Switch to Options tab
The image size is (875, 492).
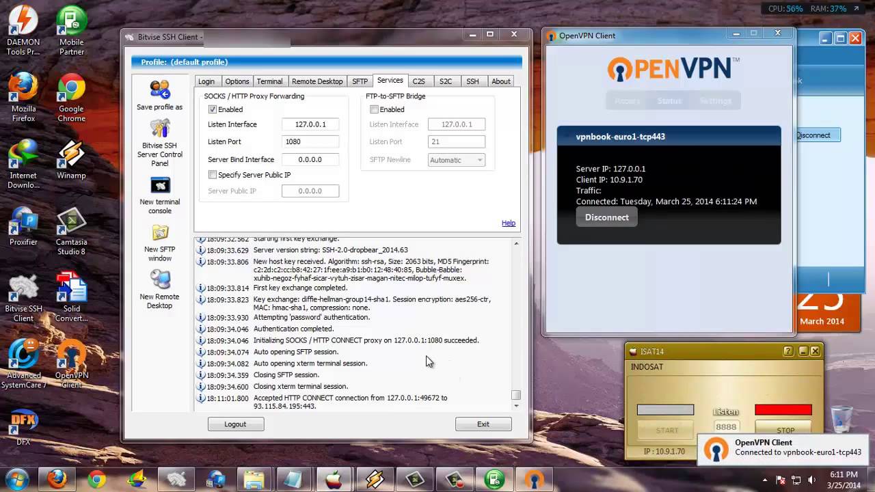(237, 81)
